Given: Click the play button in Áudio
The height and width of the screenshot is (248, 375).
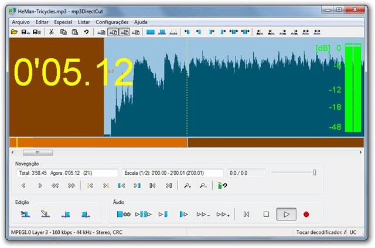Looking at the screenshot, I should pos(287,214).
